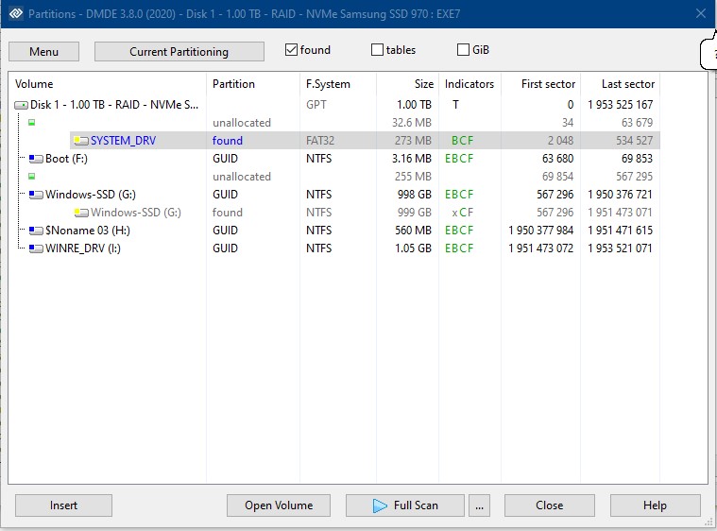Click the T indicator of Disk 1
717x531 pixels.
(x=455, y=105)
